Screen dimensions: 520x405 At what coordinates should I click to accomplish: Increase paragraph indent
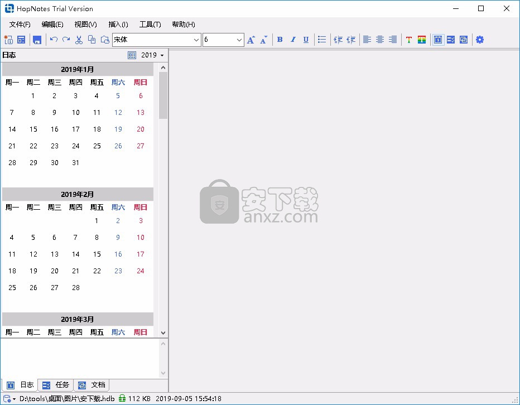(x=338, y=40)
